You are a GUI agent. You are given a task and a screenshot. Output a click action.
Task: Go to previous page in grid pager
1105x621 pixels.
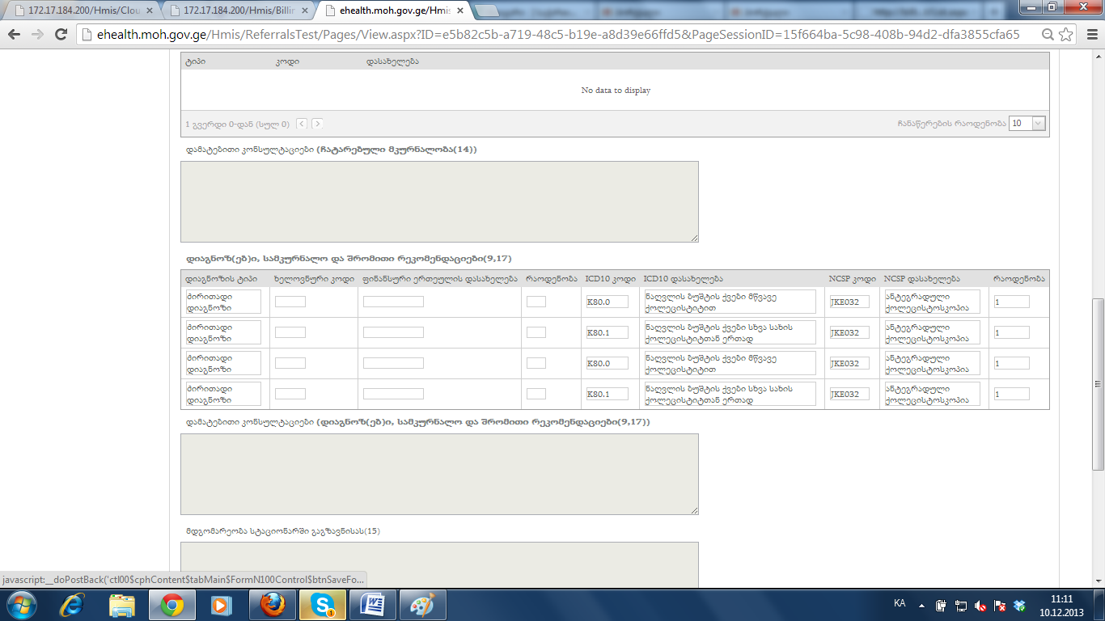coord(302,124)
